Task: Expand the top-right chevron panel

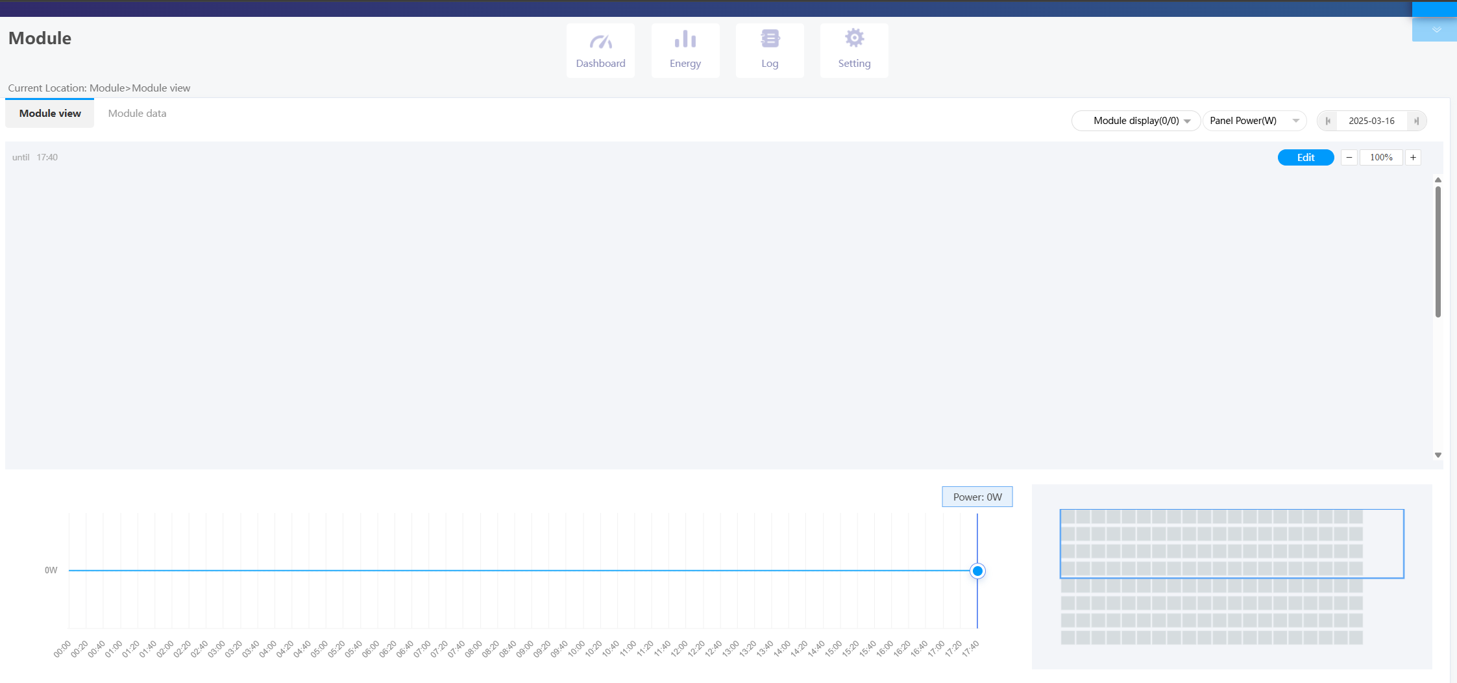Action: pyautogui.click(x=1436, y=30)
